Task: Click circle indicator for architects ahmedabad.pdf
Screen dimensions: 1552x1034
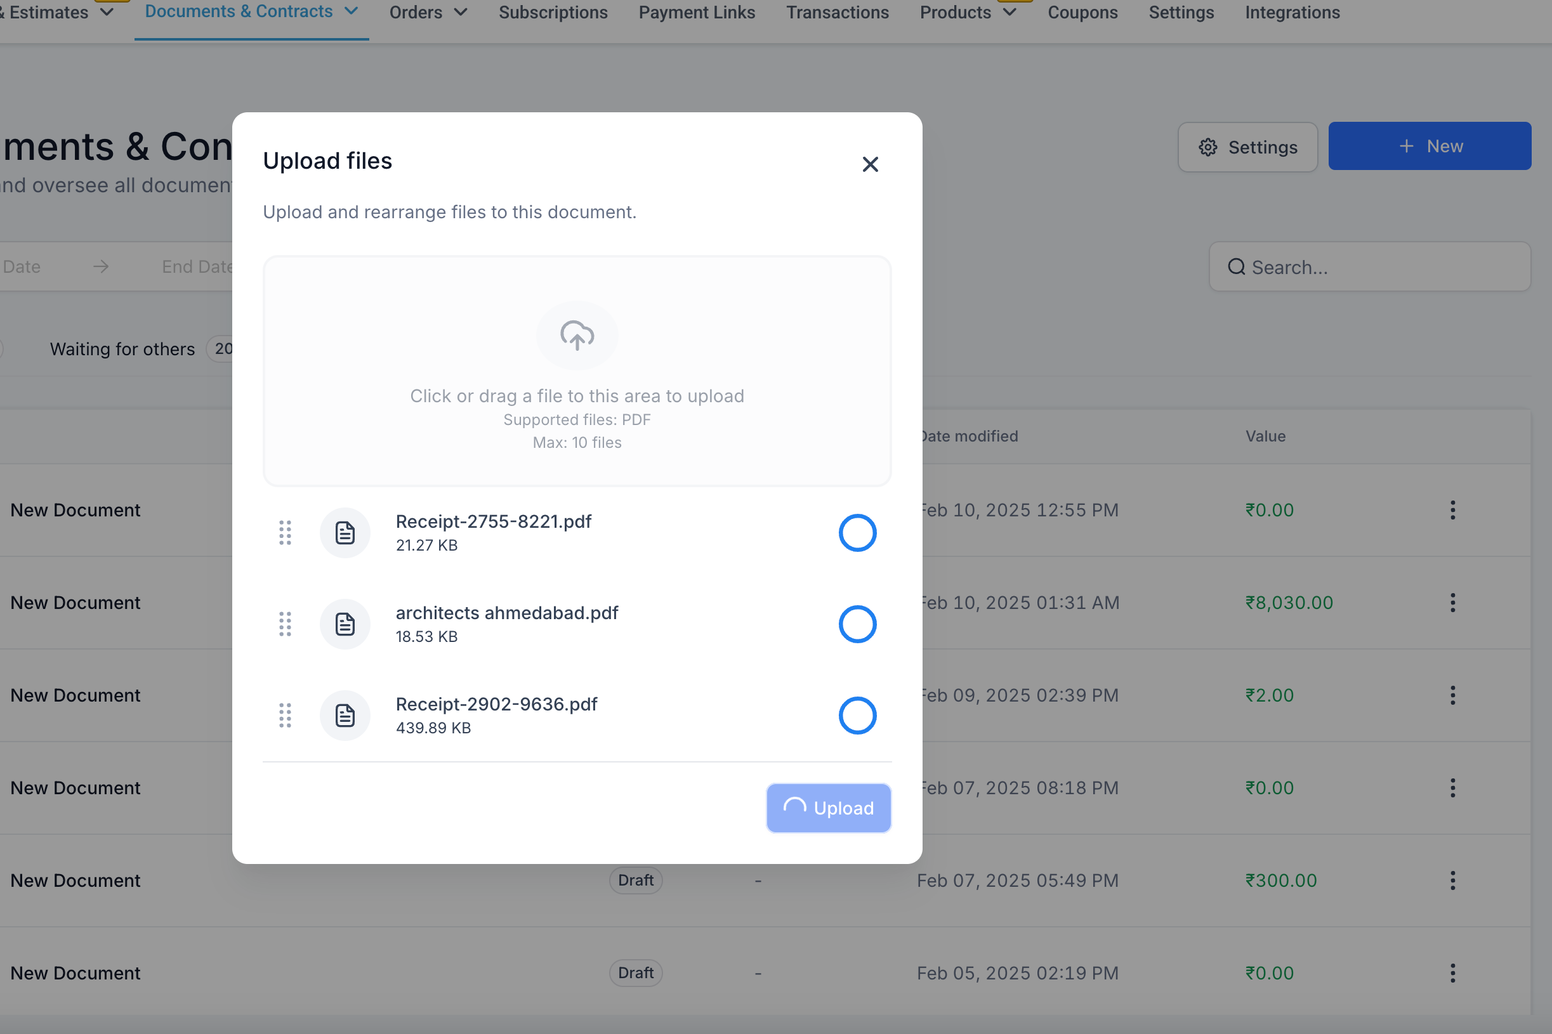Action: (x=857, y=624)
